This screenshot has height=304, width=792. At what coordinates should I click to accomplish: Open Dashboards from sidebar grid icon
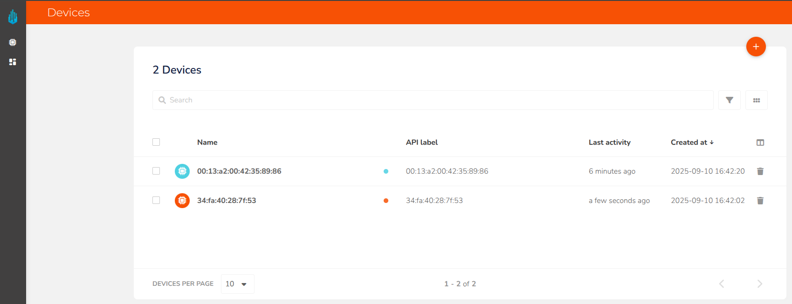(x=13, y=62)
